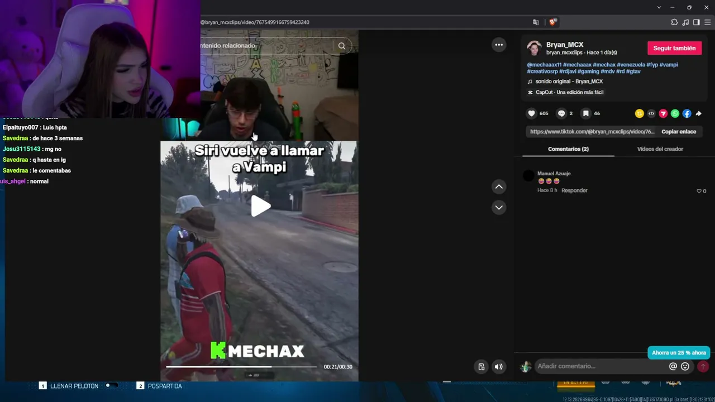
Task: Insert a mention with the @ icon
Action: click(x=673, y=366)
